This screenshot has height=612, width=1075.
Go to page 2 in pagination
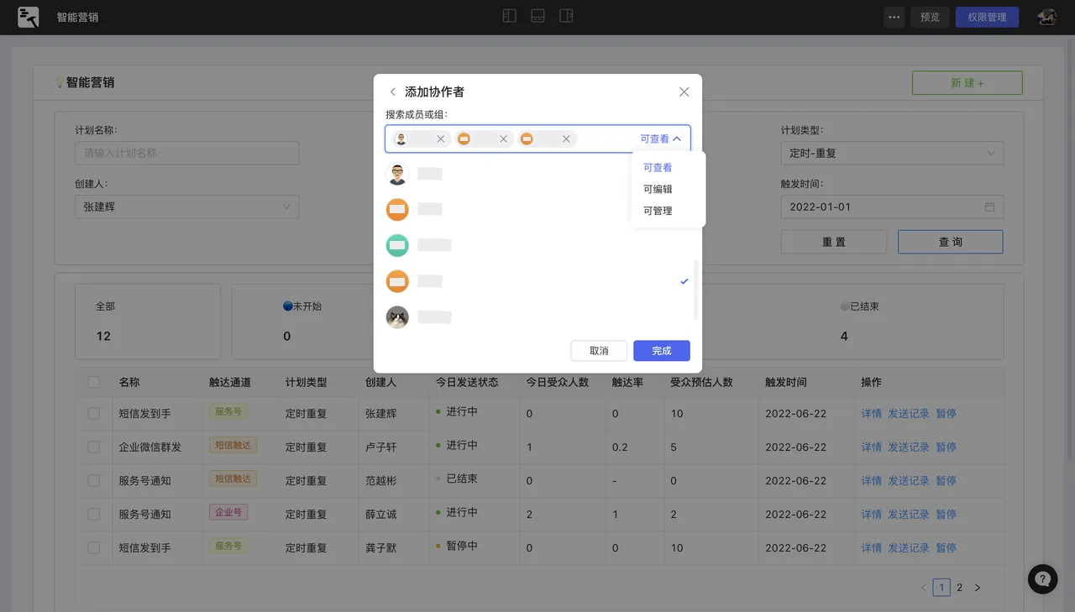click(x=960, y=588)
